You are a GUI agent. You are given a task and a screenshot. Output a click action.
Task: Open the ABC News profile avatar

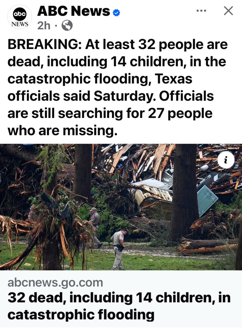coord(20,17)
